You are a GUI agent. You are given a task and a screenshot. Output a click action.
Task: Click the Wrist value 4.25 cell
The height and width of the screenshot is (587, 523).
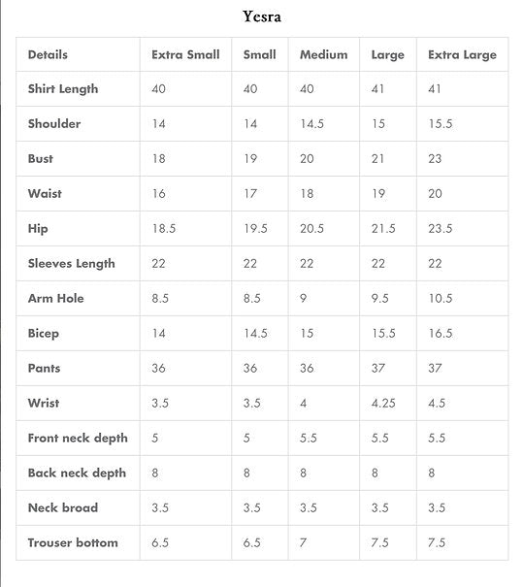[388, 404]
